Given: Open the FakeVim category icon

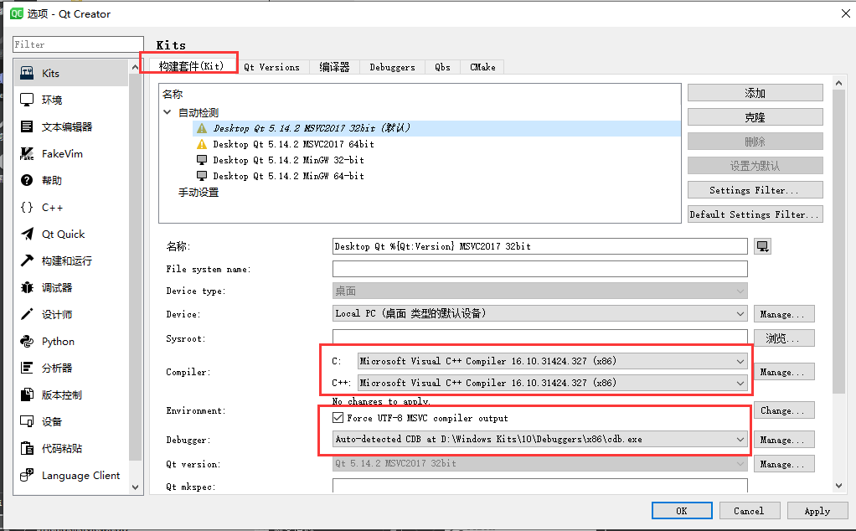Looking at the screenshot, I should pos(27,153).
